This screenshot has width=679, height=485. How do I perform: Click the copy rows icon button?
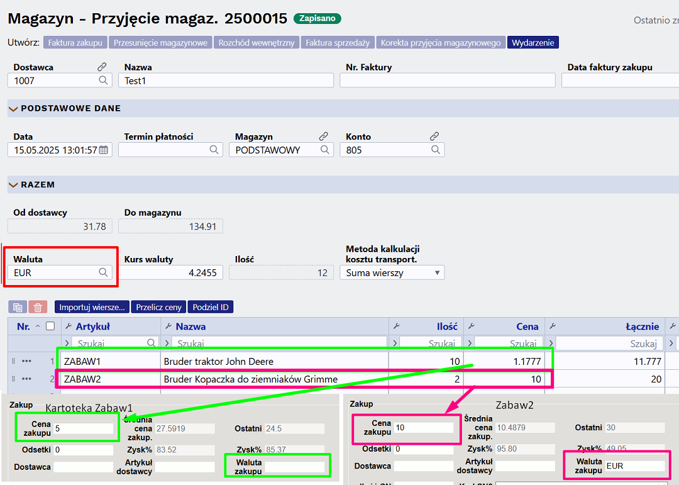(18, 307)
